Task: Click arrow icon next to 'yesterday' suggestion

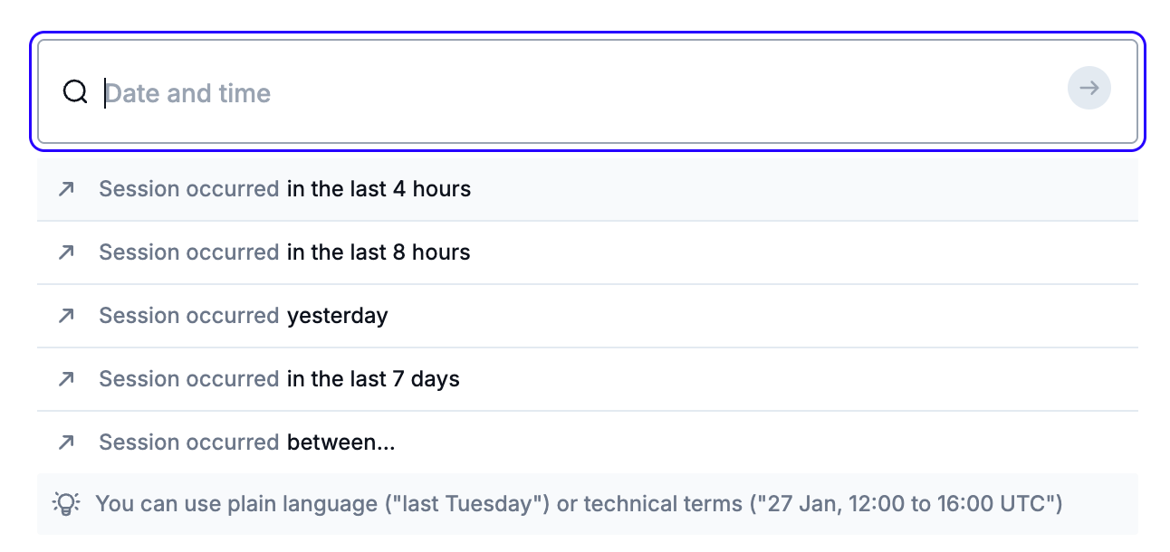Action: tap(66, 316)
